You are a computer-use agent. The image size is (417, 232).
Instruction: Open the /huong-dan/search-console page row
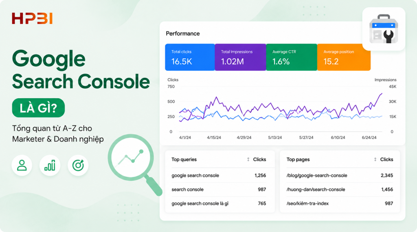(x=340, y=189)
